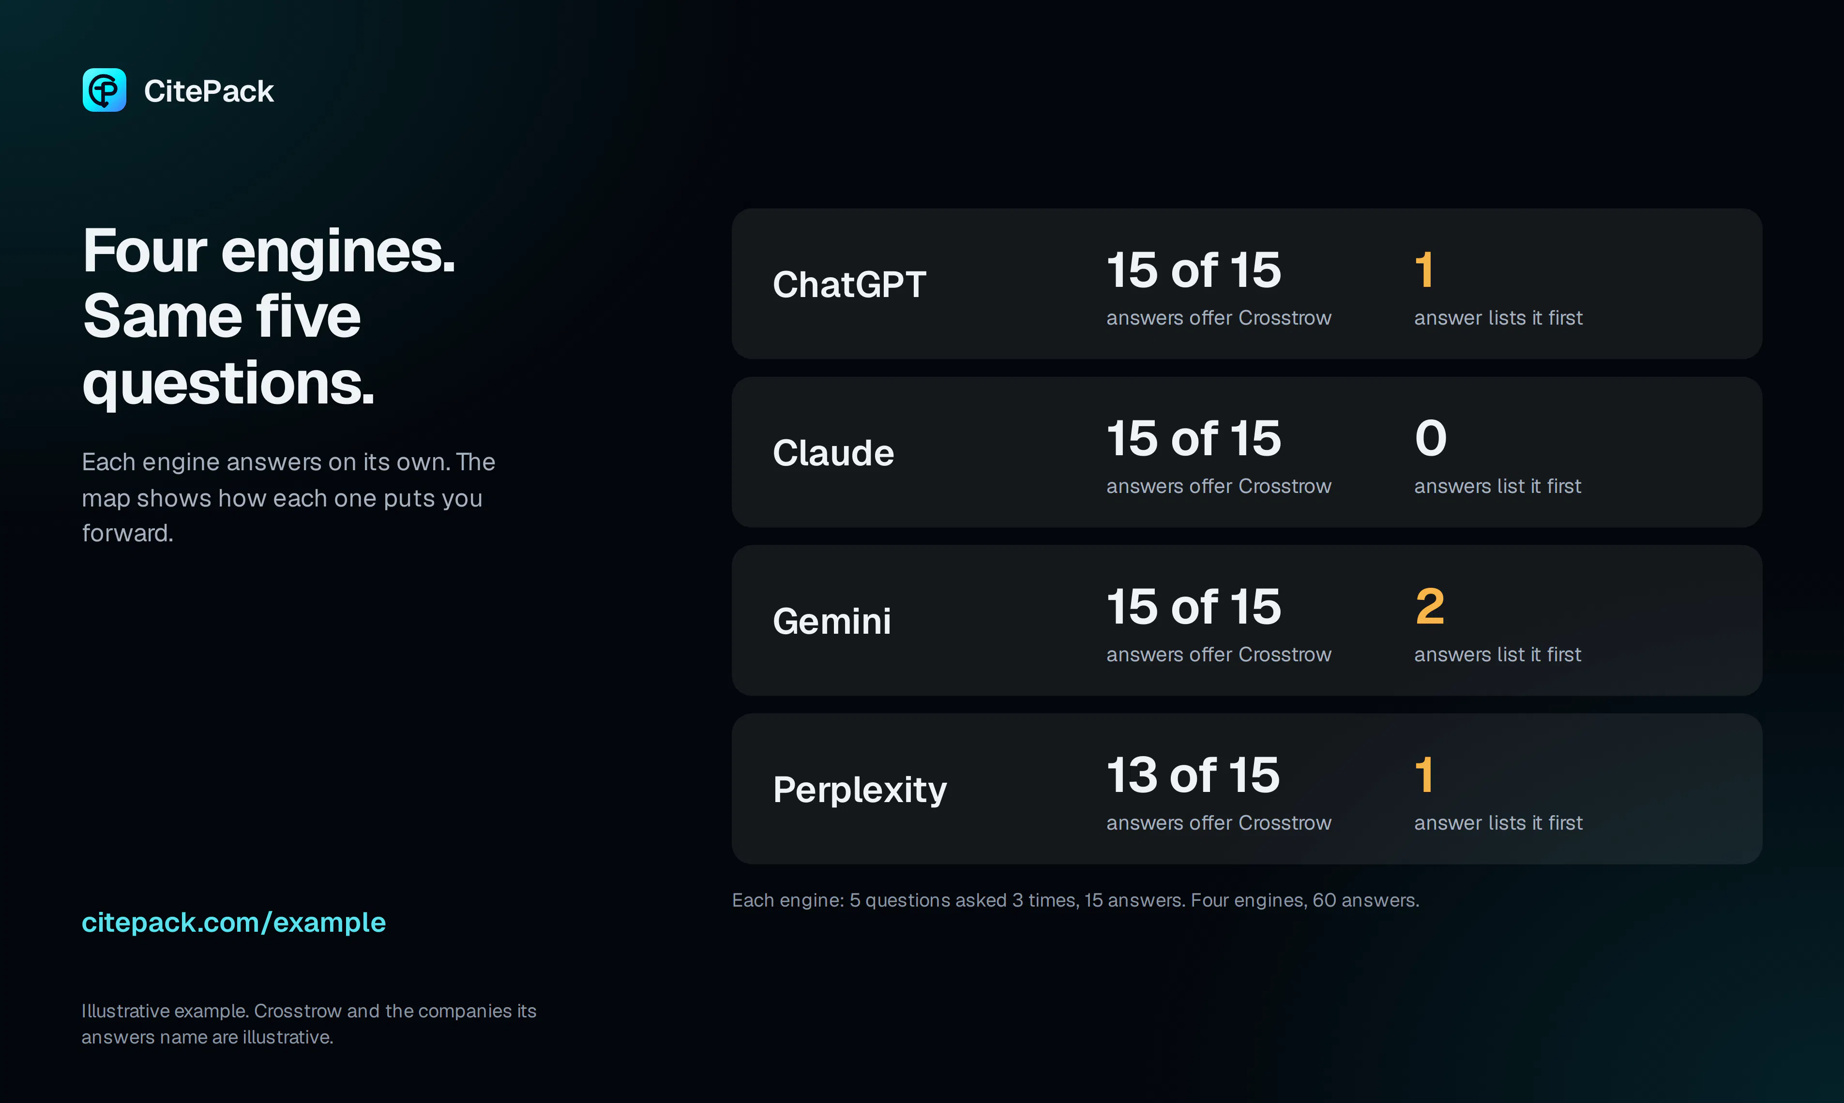Select the Gemini engine name

click(x=831, y=621)
